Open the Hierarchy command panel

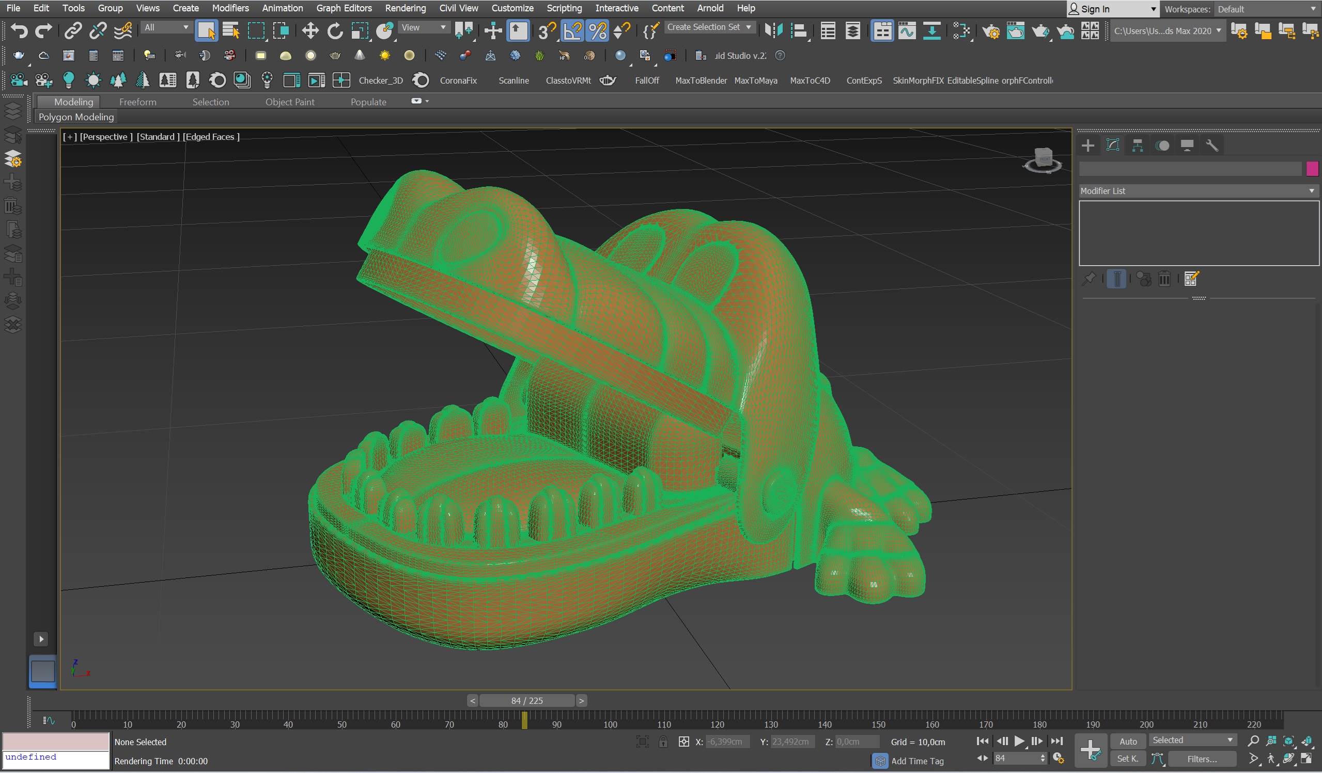coord(1138,145)
